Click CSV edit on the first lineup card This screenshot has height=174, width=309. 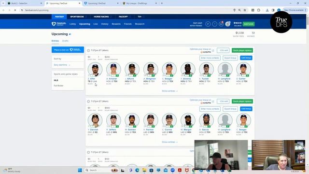[223, 50]
